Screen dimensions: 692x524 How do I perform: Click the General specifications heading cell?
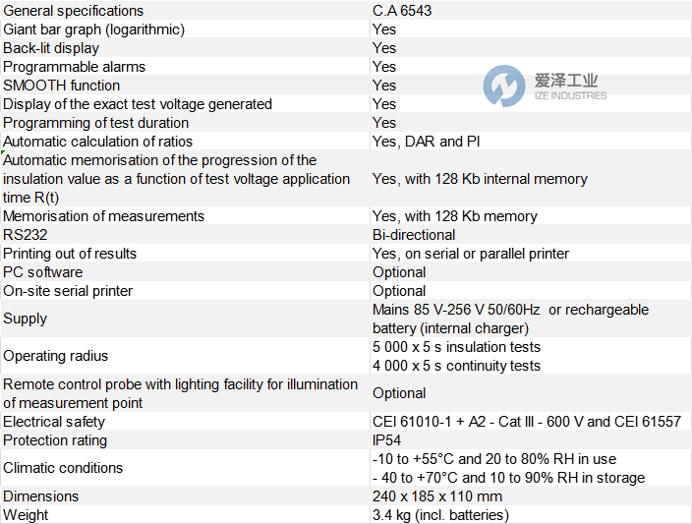coord(75,11)
